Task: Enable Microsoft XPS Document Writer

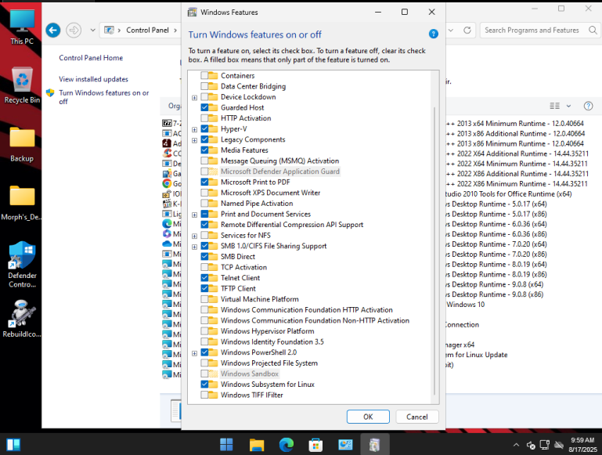Action: 204,193
